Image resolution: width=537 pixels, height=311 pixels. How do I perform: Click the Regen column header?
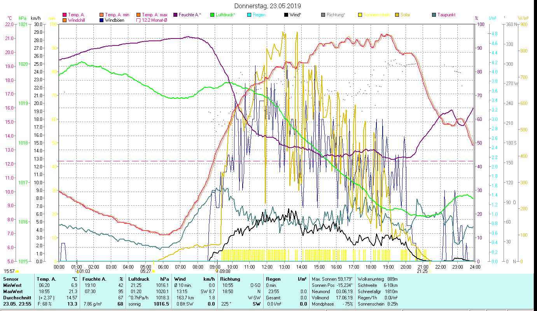pos(274,279)
